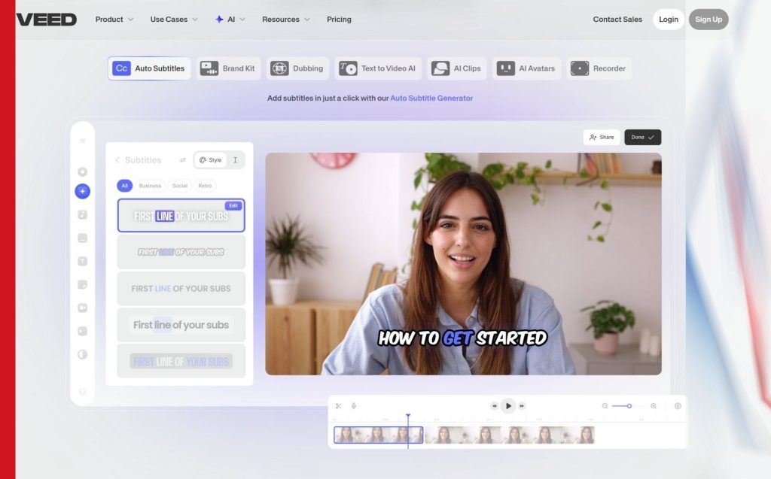Select the Text tool sidebar icon
The width and height of the screenshot is (771, 479).
[83, 262]
